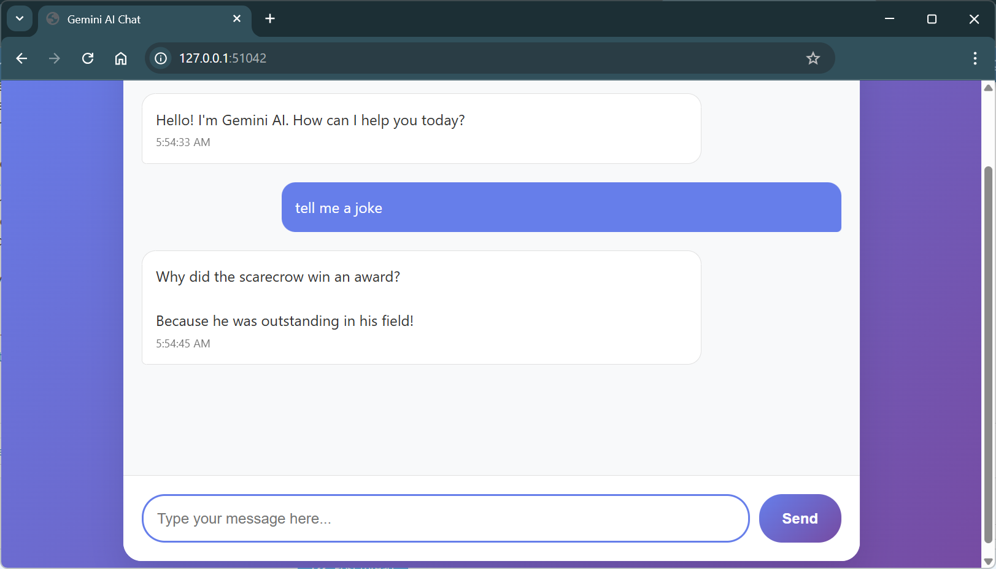The width and height of the screenshot is (996, 569).
Task: Click the page scrollbar thumb
Action: tap(988, 353)
